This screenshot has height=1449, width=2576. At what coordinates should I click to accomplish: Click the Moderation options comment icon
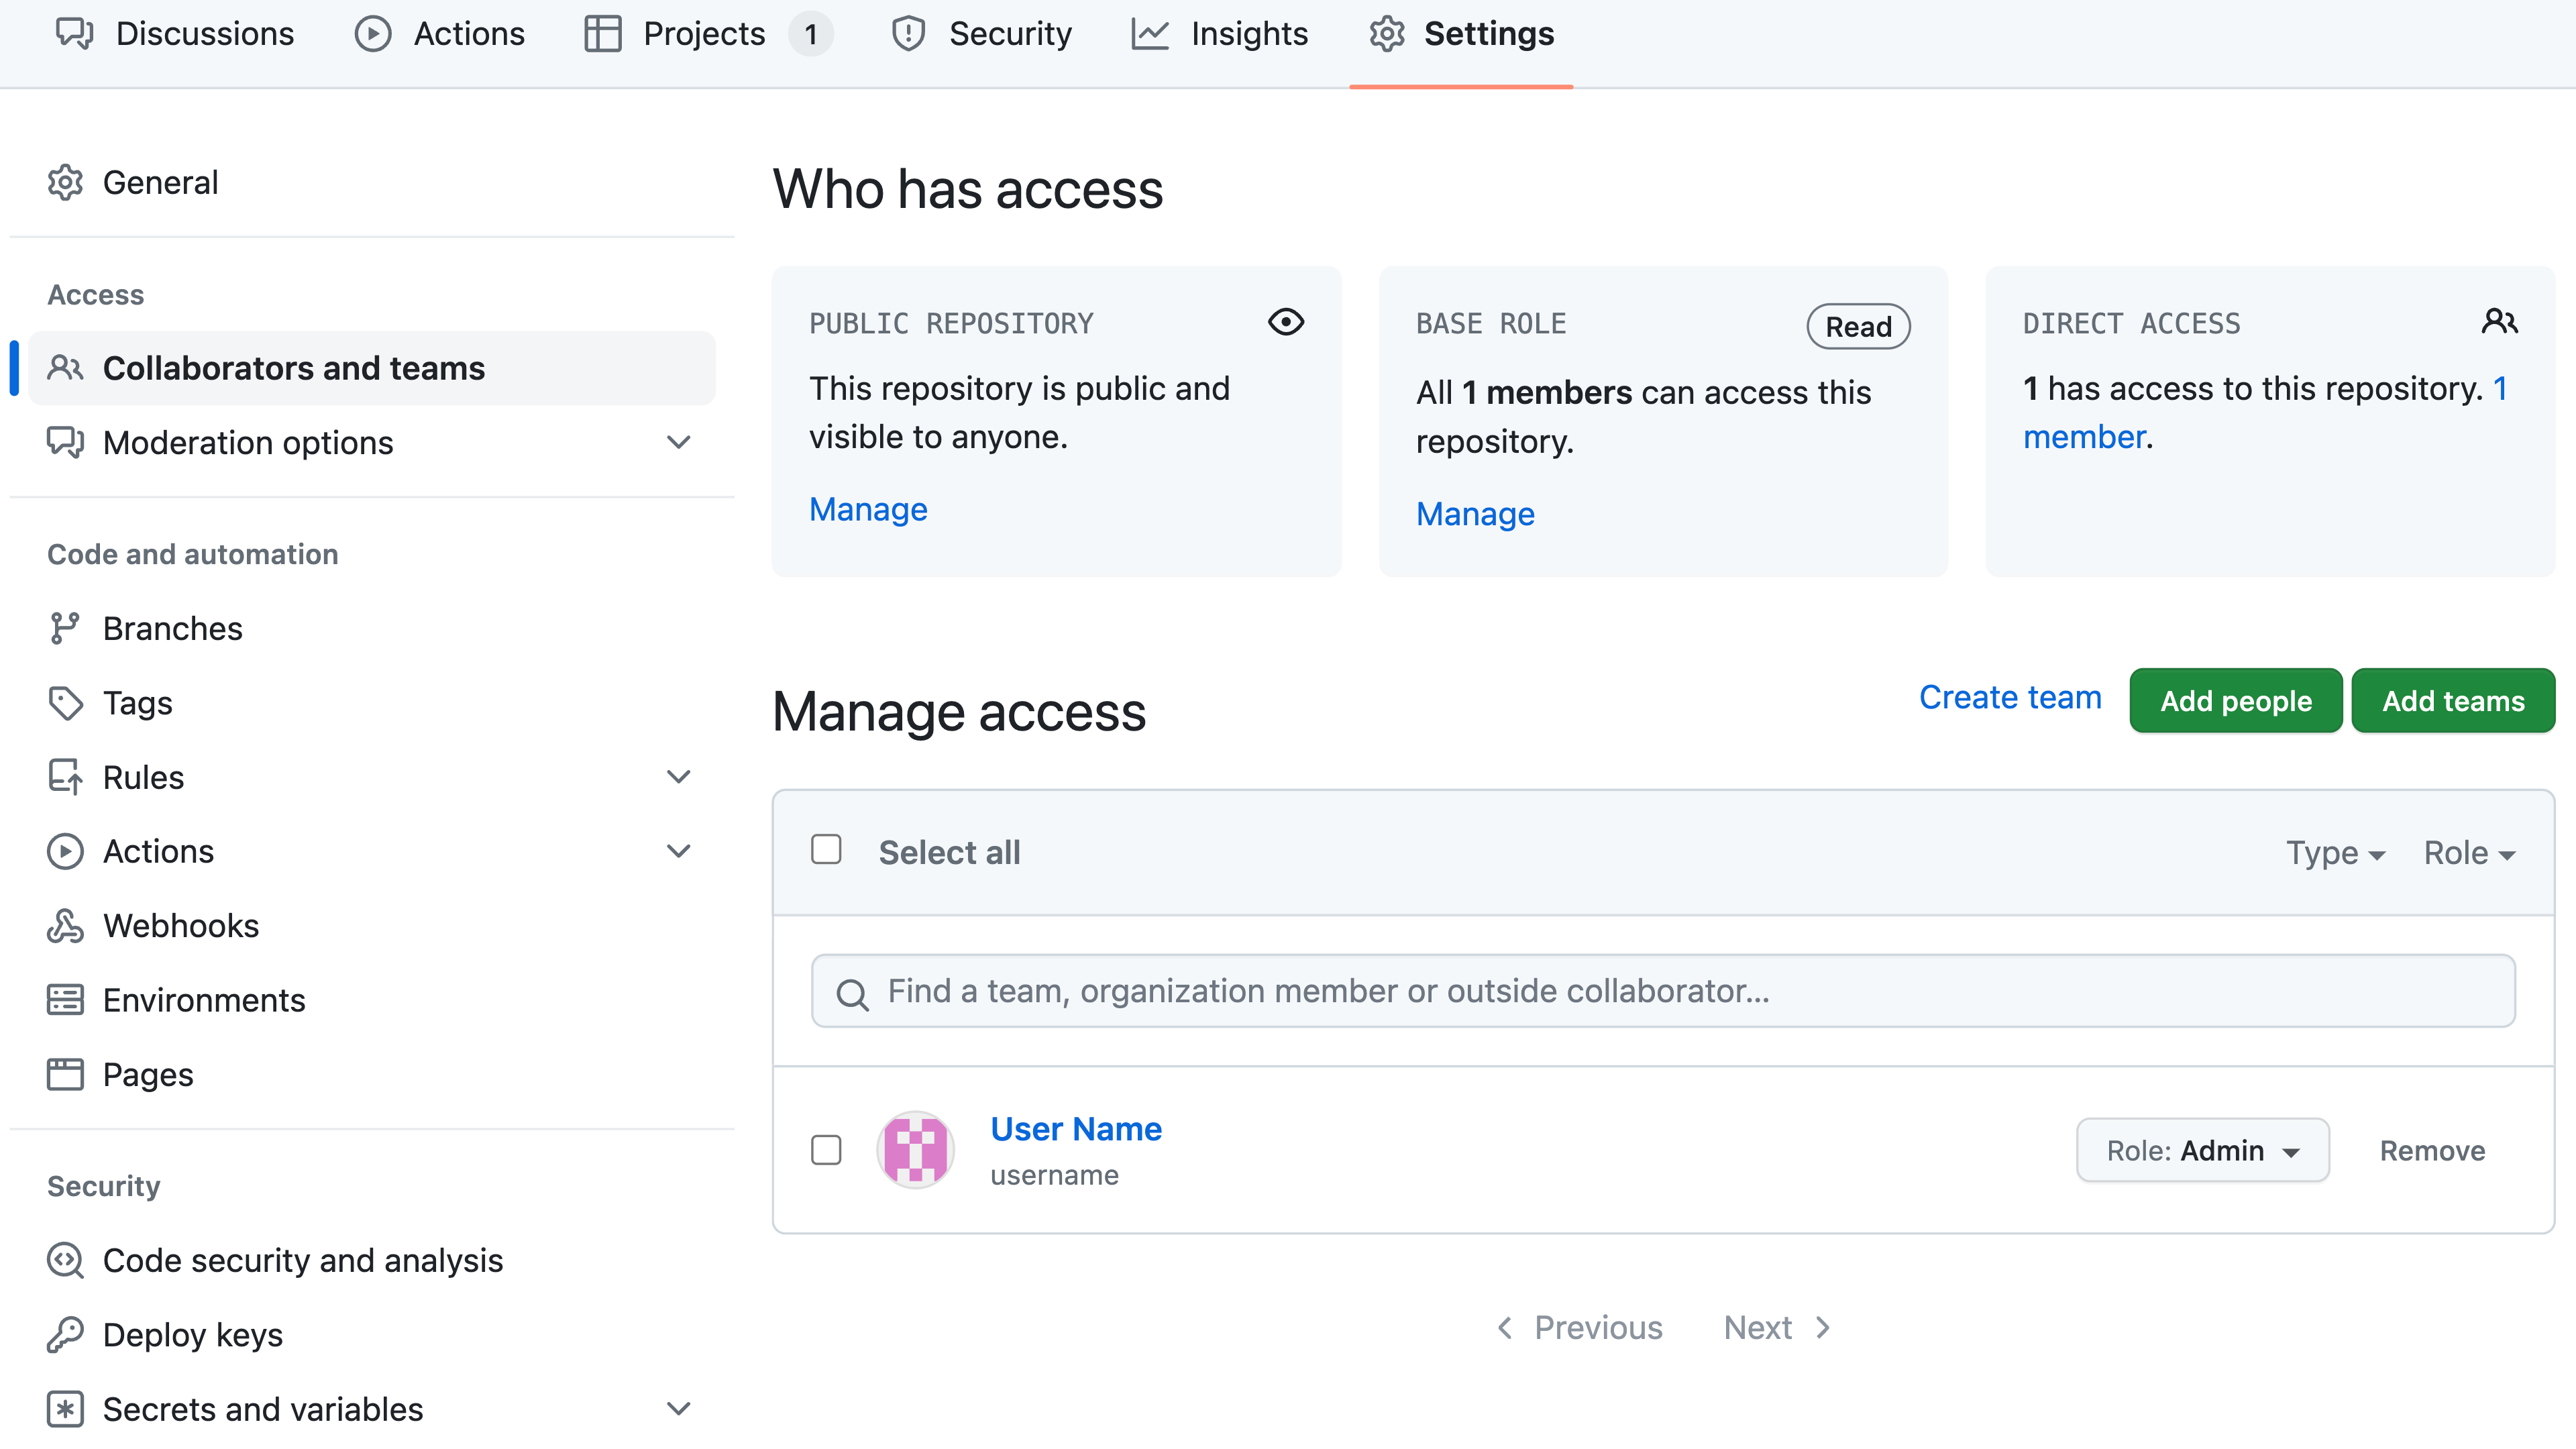(65, 442)
